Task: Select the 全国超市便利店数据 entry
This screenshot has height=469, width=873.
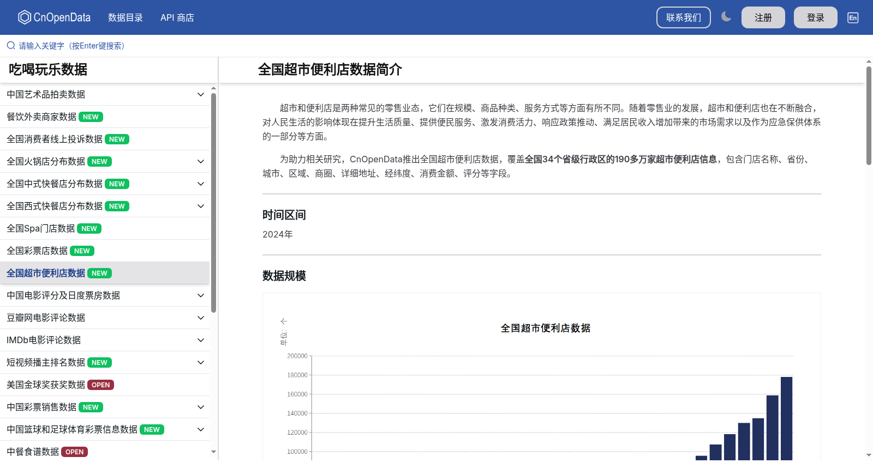Action: pyautogui.click(x=105, y=273)
